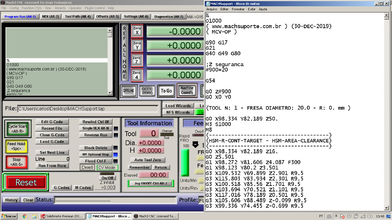Viewport: 392px width, 220px height.
Task: Open the Config menu in Mach3
Action: [x=14, y=8]
